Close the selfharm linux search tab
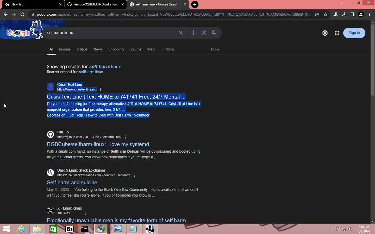Image resolution: width=375 pixels, height=234 pixels. pos(185,4)
